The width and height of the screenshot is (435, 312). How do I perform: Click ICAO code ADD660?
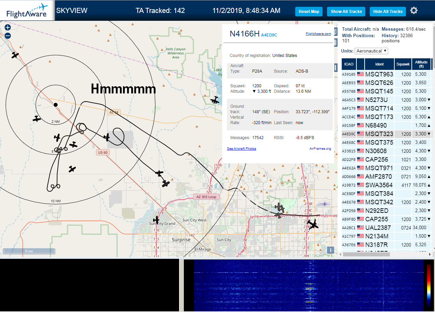tap(349, 177)
